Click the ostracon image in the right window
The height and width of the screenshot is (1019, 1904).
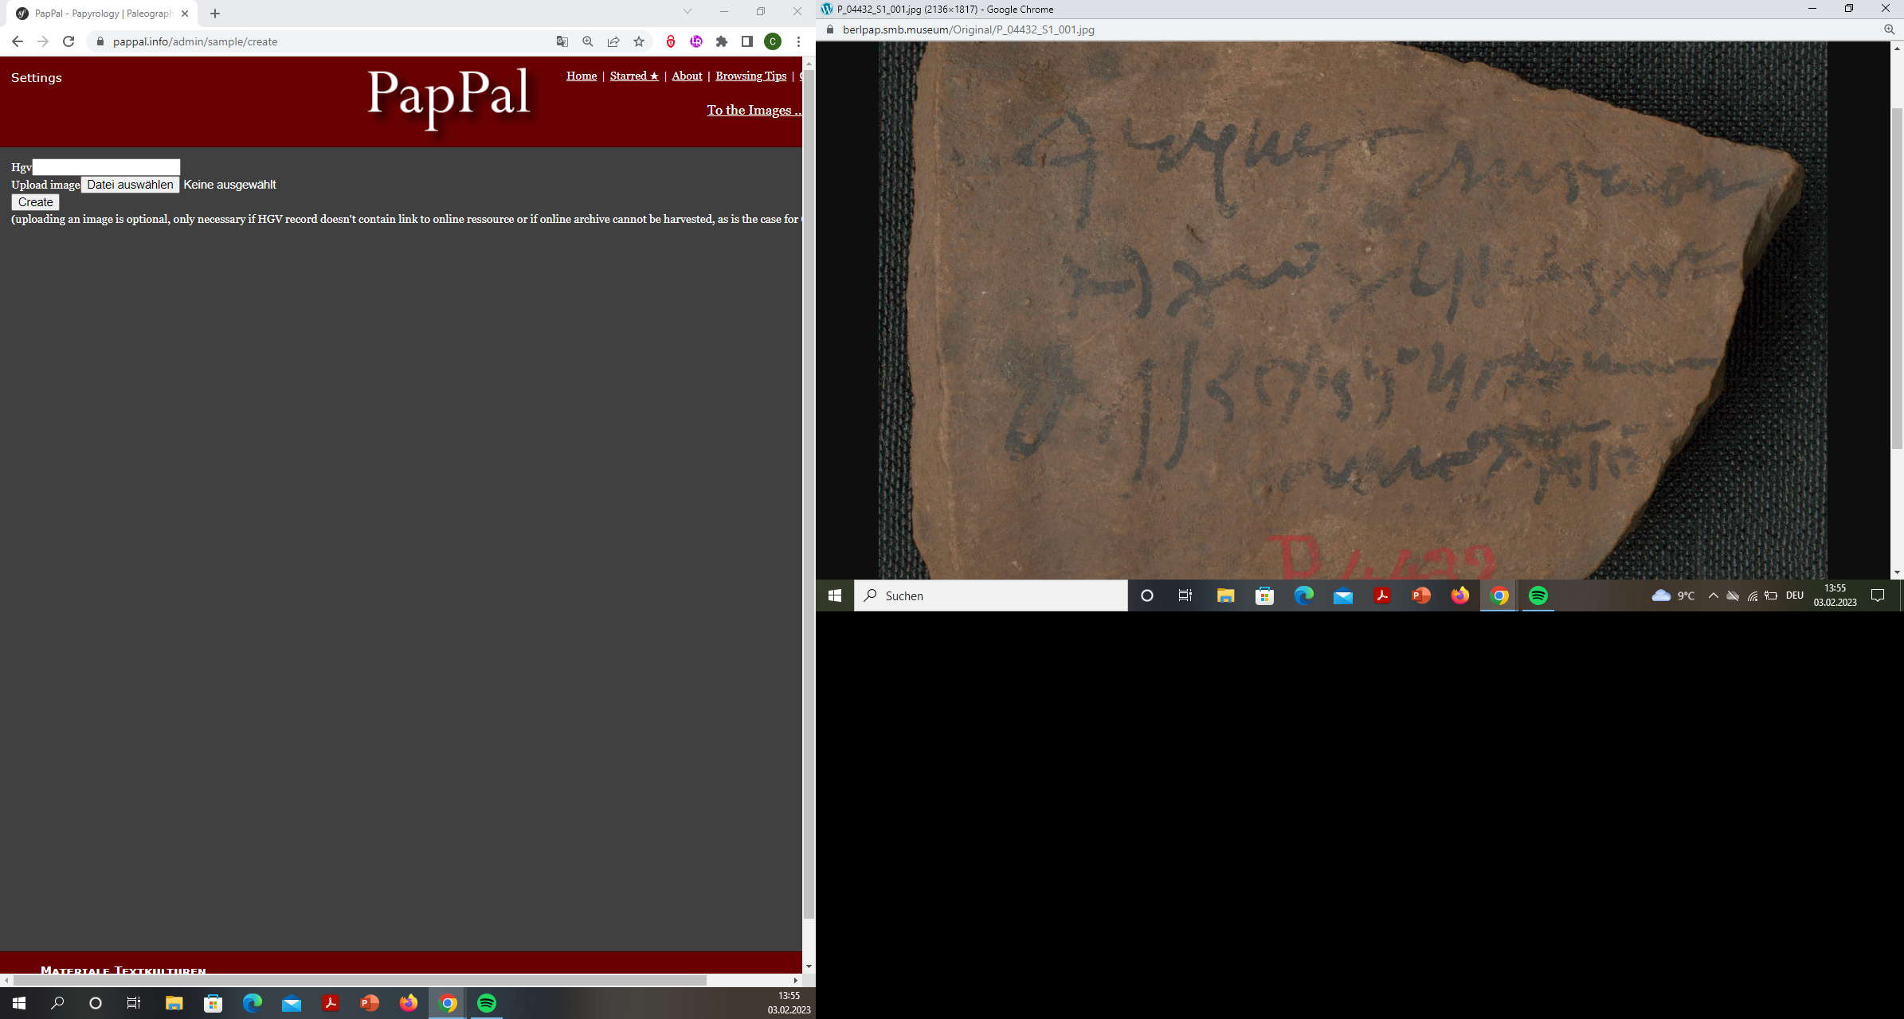[x=1353, y=310]
